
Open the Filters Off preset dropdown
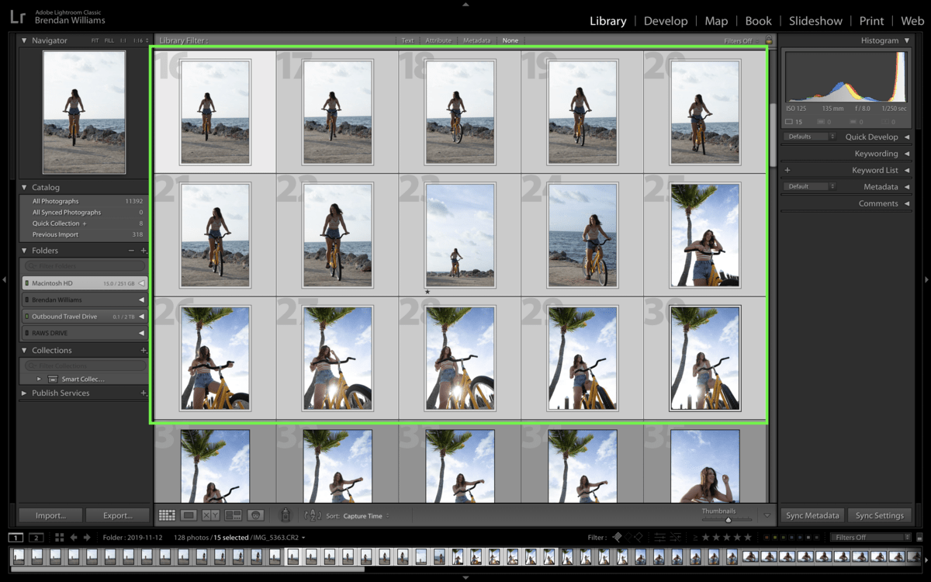tap(870, 537)
